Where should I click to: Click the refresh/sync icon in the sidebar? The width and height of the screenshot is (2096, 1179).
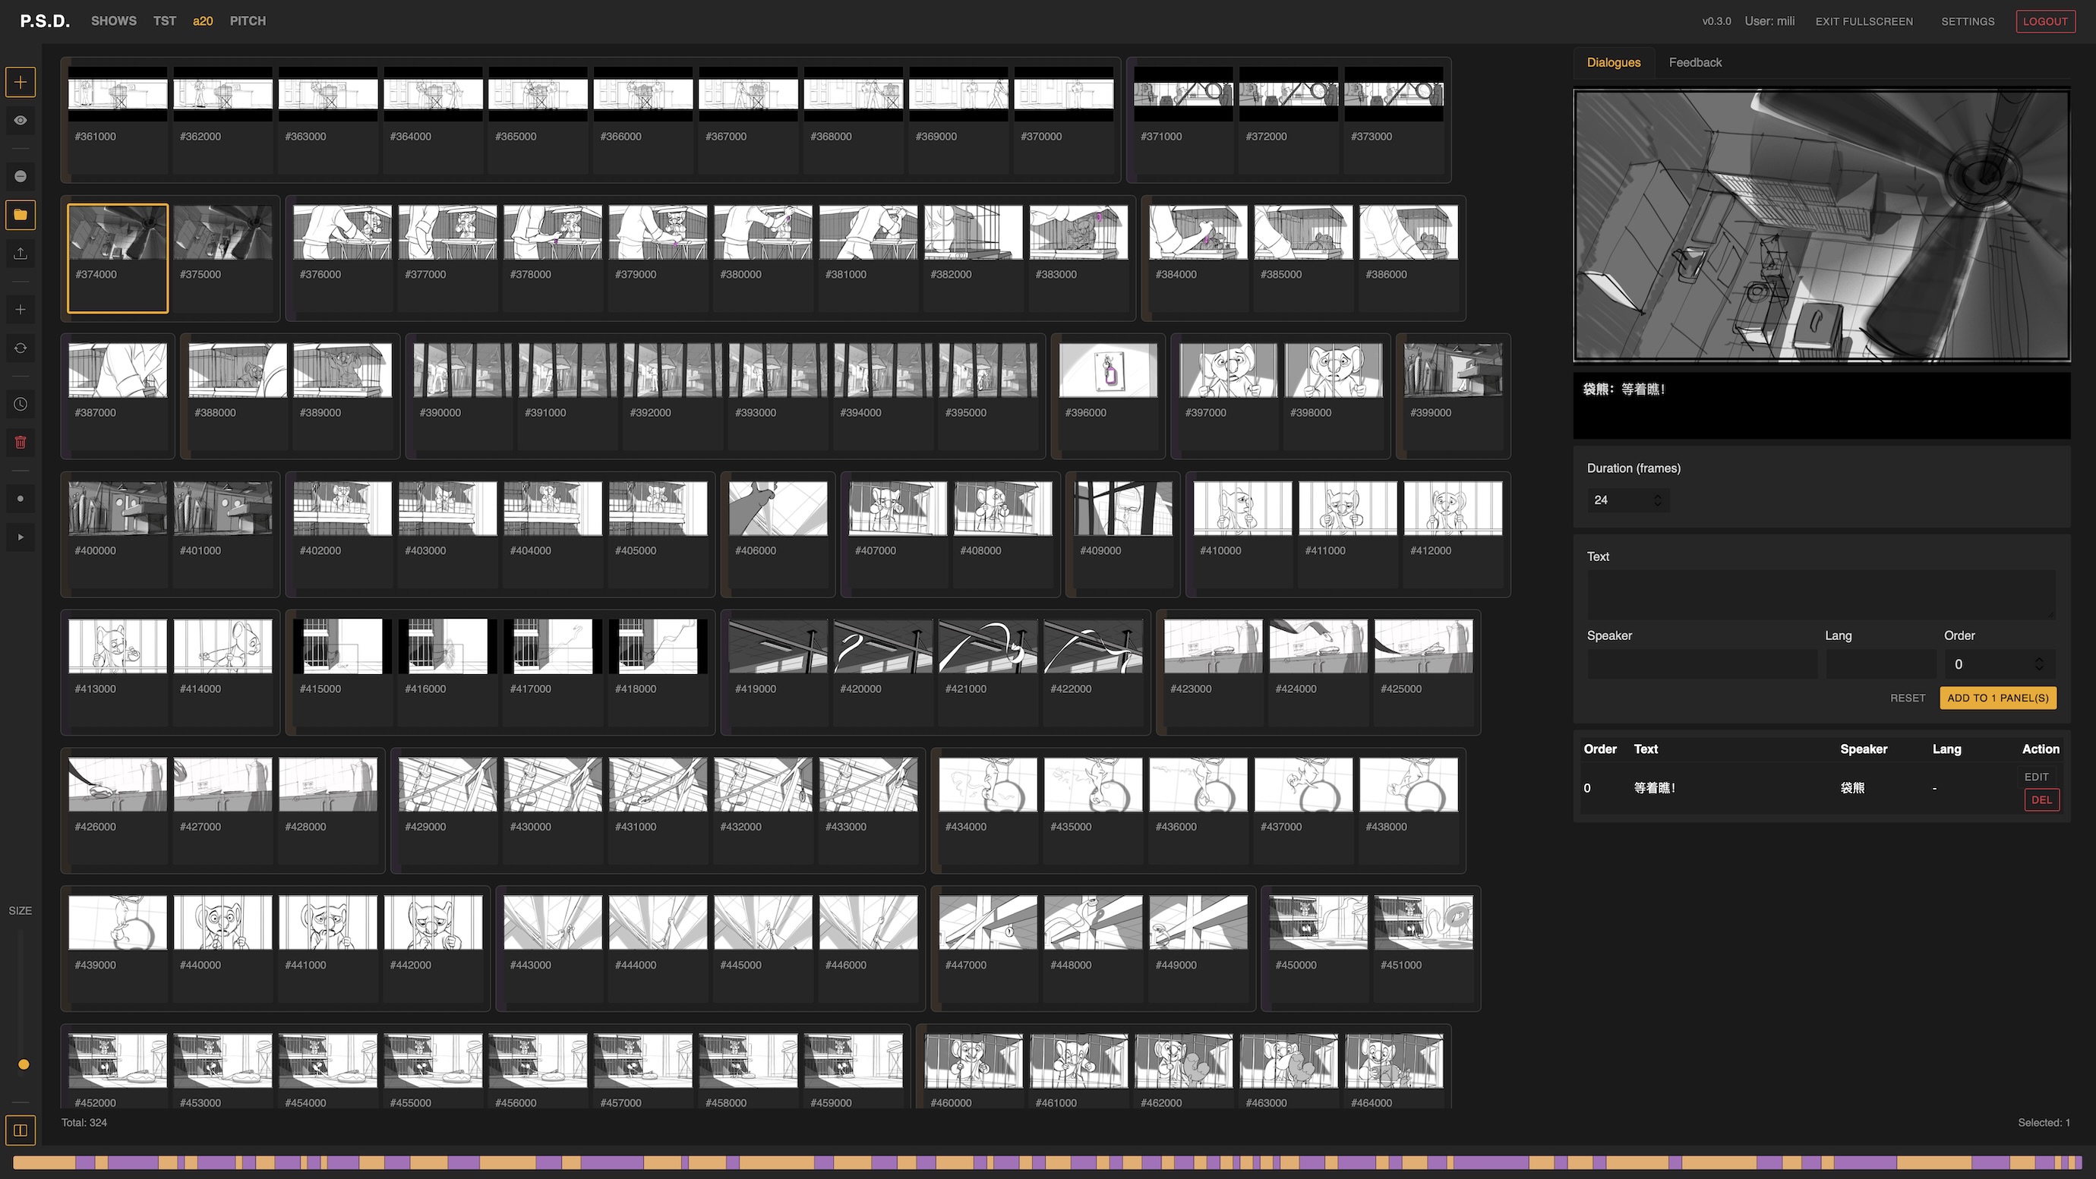[21, 348]
